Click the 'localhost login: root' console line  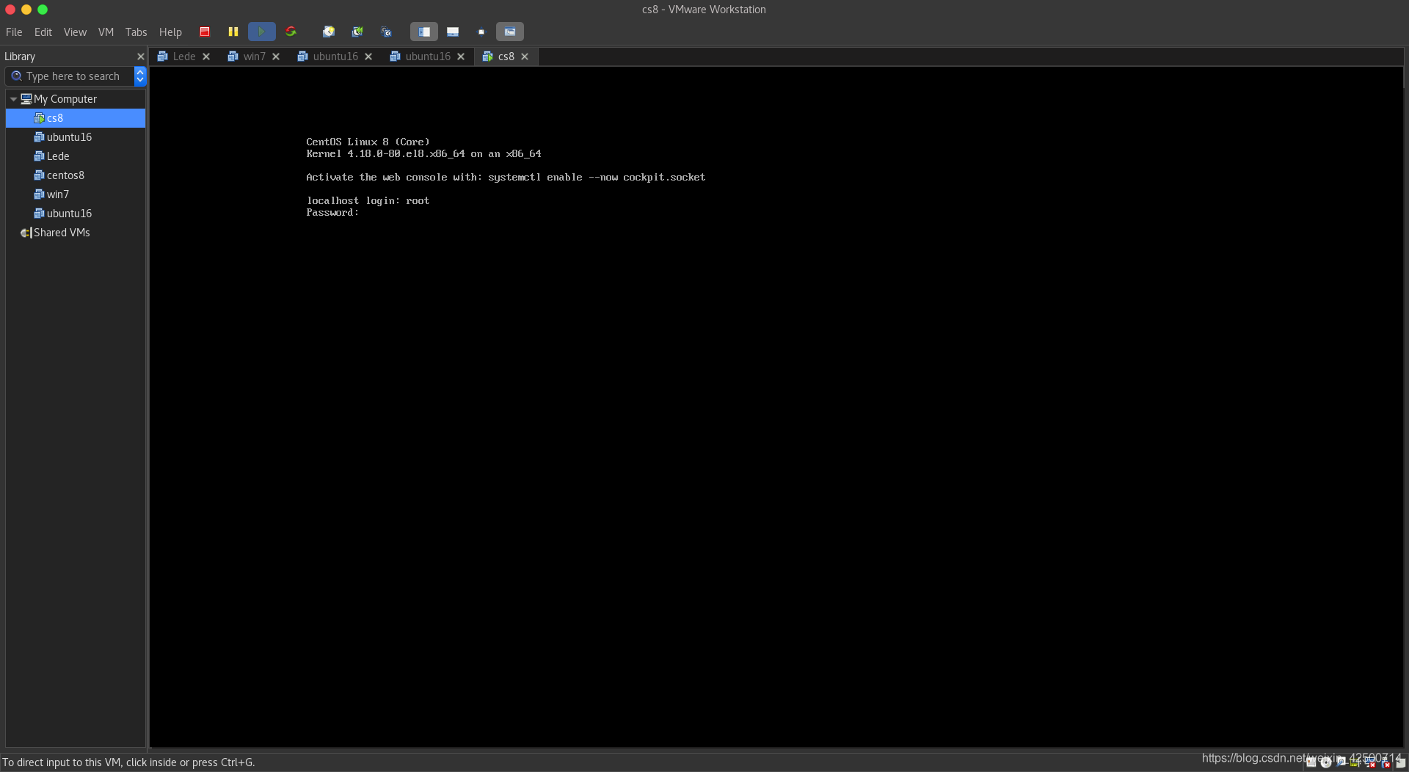click(x=368, y=201)
